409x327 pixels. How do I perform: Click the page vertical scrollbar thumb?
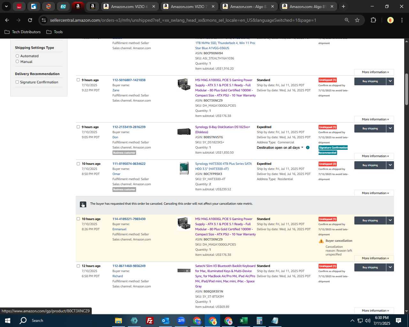pos(406,89)
